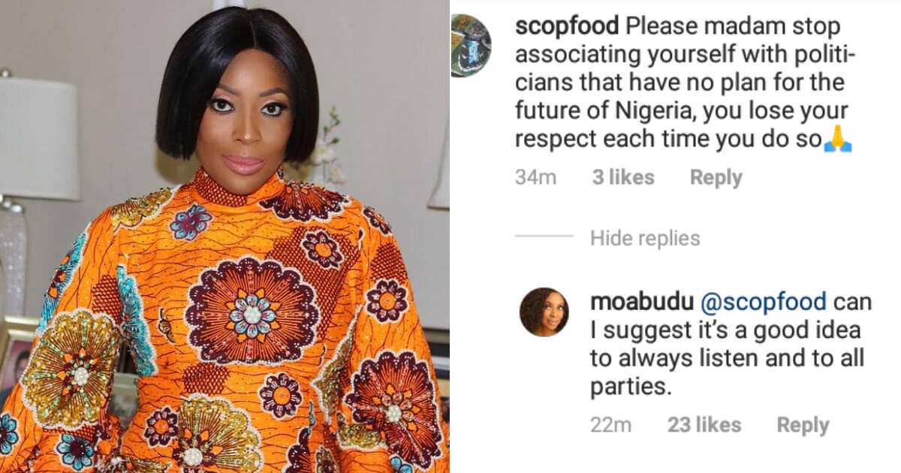Click the praying hands emoji

point(837,141)
